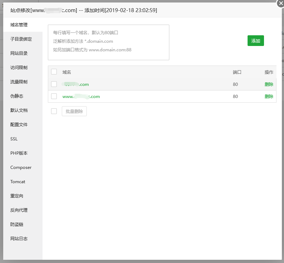This screenshot has height=263, width=284.
Task: Select the 伪静态 tab
Action: (17, 96)
